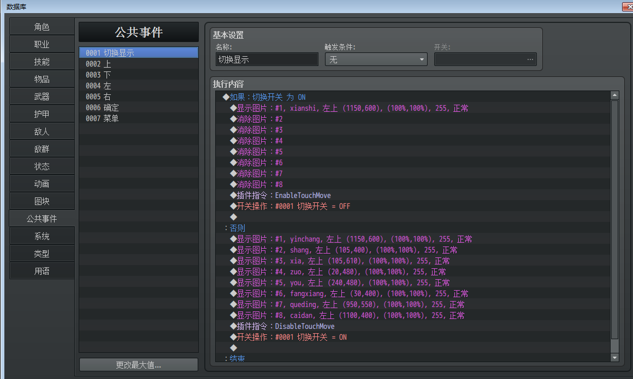Switch to the 图块 tab
The height and width of the screenshot is (379, 633).
click(x=42, y=201)
